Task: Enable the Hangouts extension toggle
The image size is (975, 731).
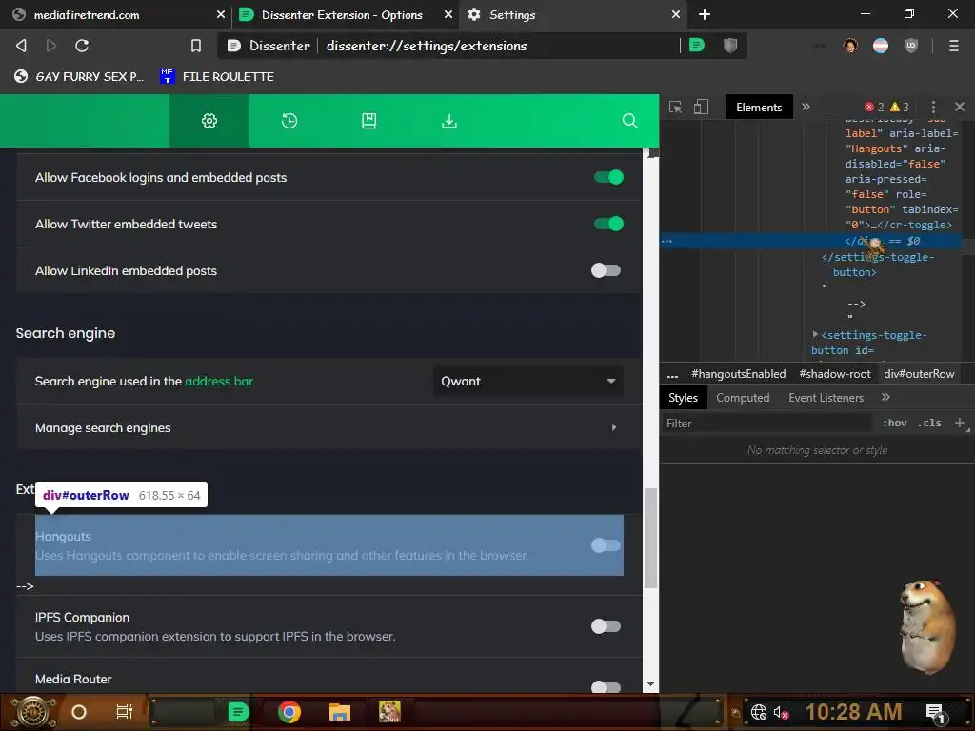Action: click(x=607, y=545)
